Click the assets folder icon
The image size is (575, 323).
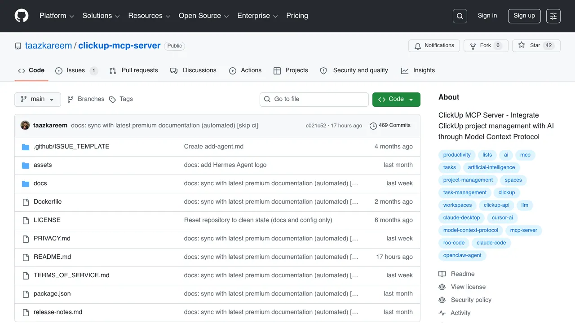pyautogui.click(x=26, y=165)
